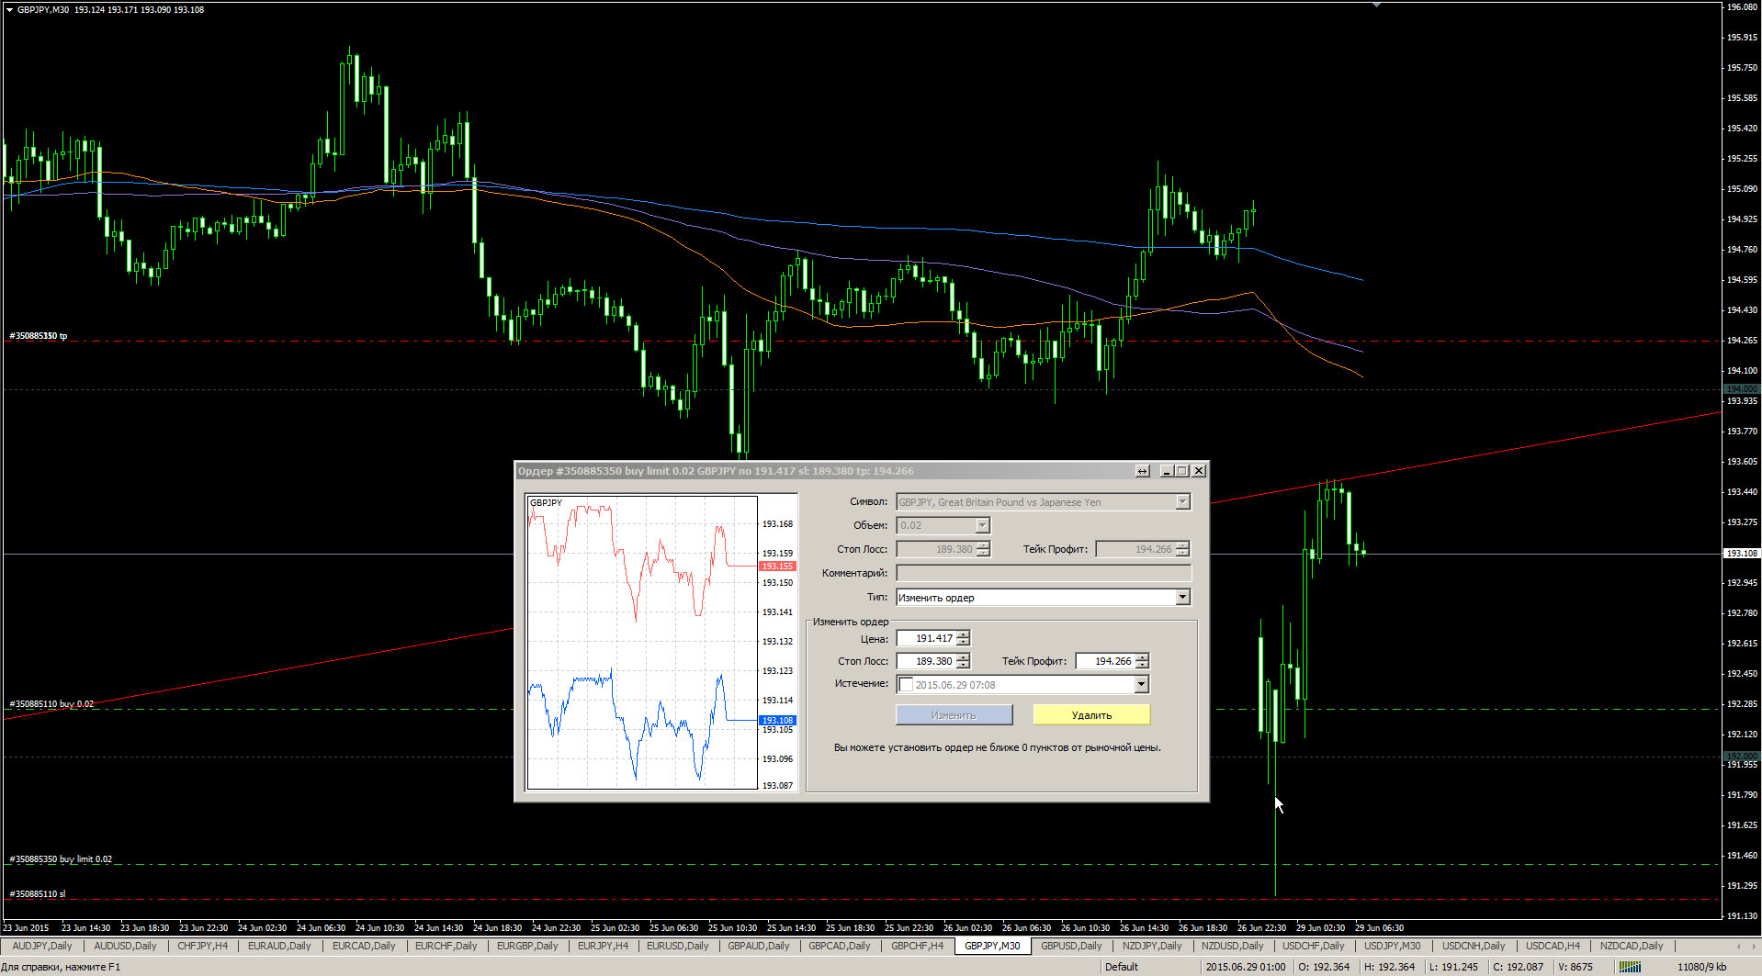This screenshot has height=976, width=1762.
Task: Click the Изменить modify button
Action: click(954, 715)
